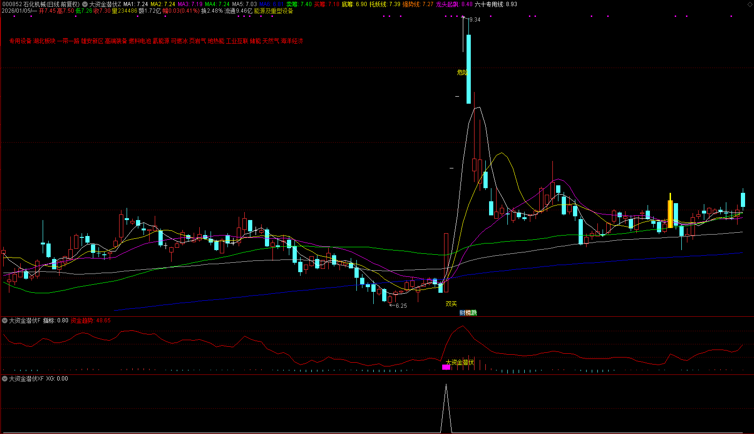This screenshot has height=434, width=754.
Task: Click the opening price 开7.45
Action: [x=47, y=11]
